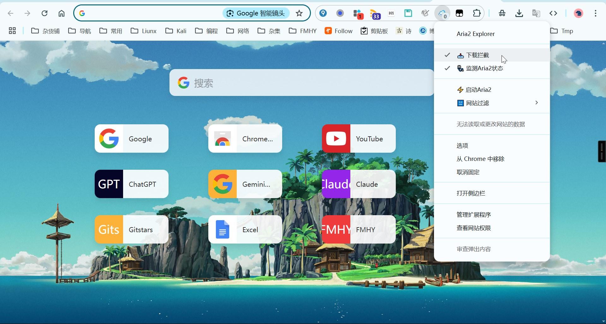Open the browser Extensions puzzle icon
The height and width of the screenshot is (324, 606).
click(x=477, y=13)
